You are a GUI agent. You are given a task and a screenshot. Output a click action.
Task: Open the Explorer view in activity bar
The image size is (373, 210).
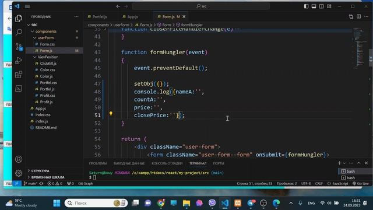point(19,18)
